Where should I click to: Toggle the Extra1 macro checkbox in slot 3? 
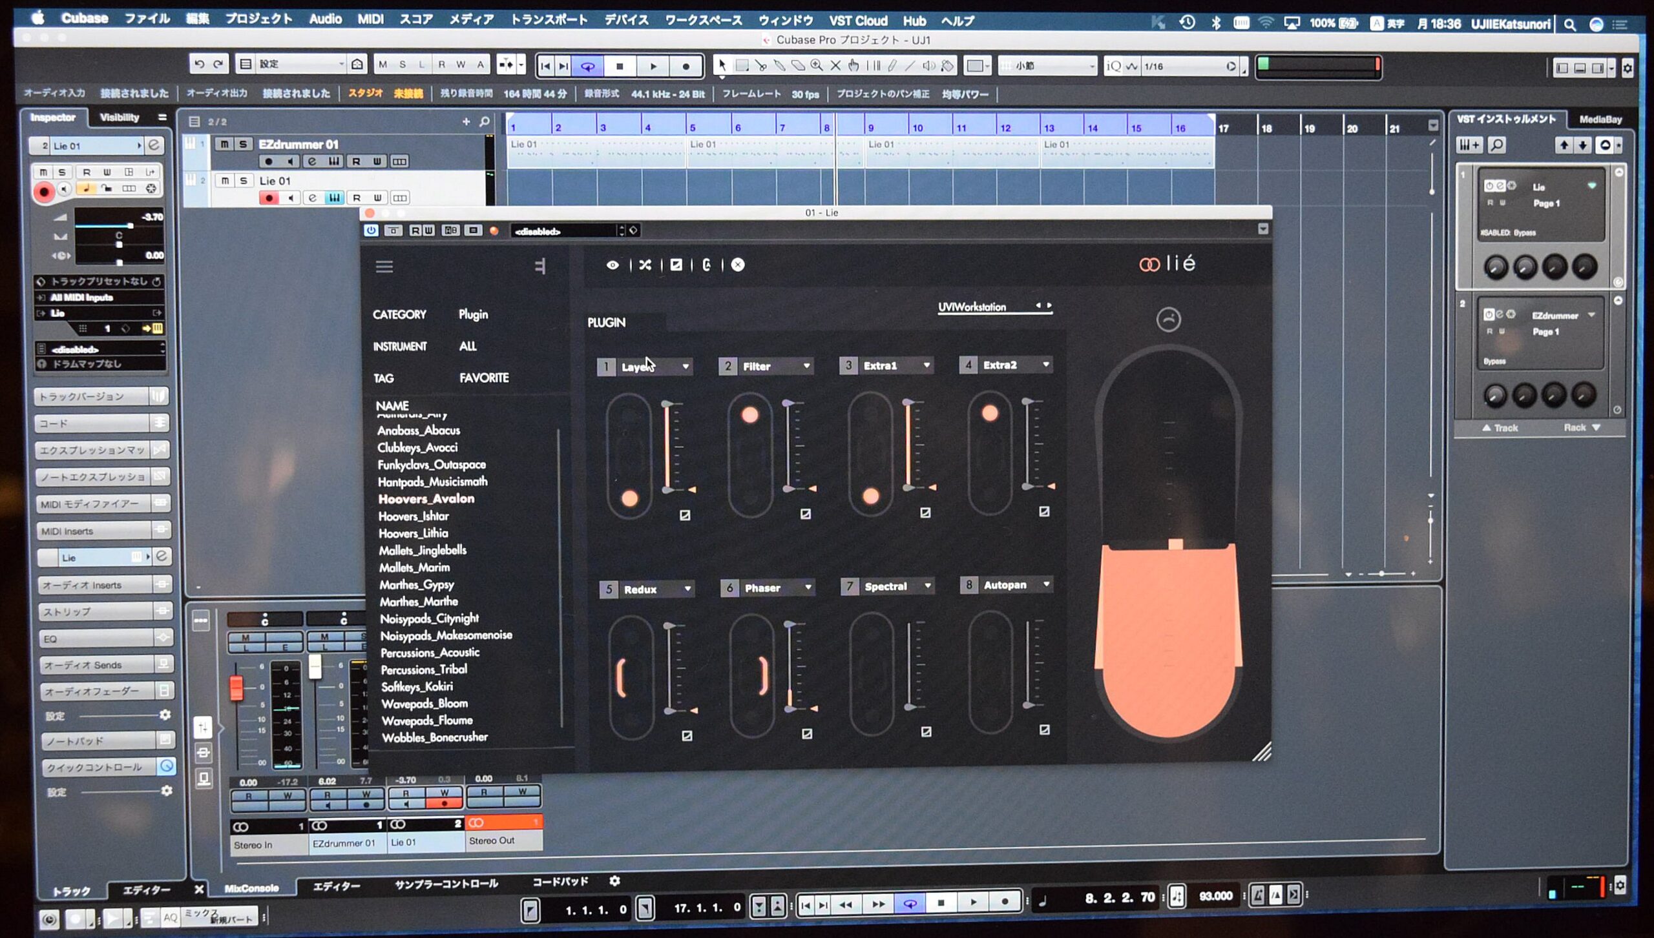(925, 513)
